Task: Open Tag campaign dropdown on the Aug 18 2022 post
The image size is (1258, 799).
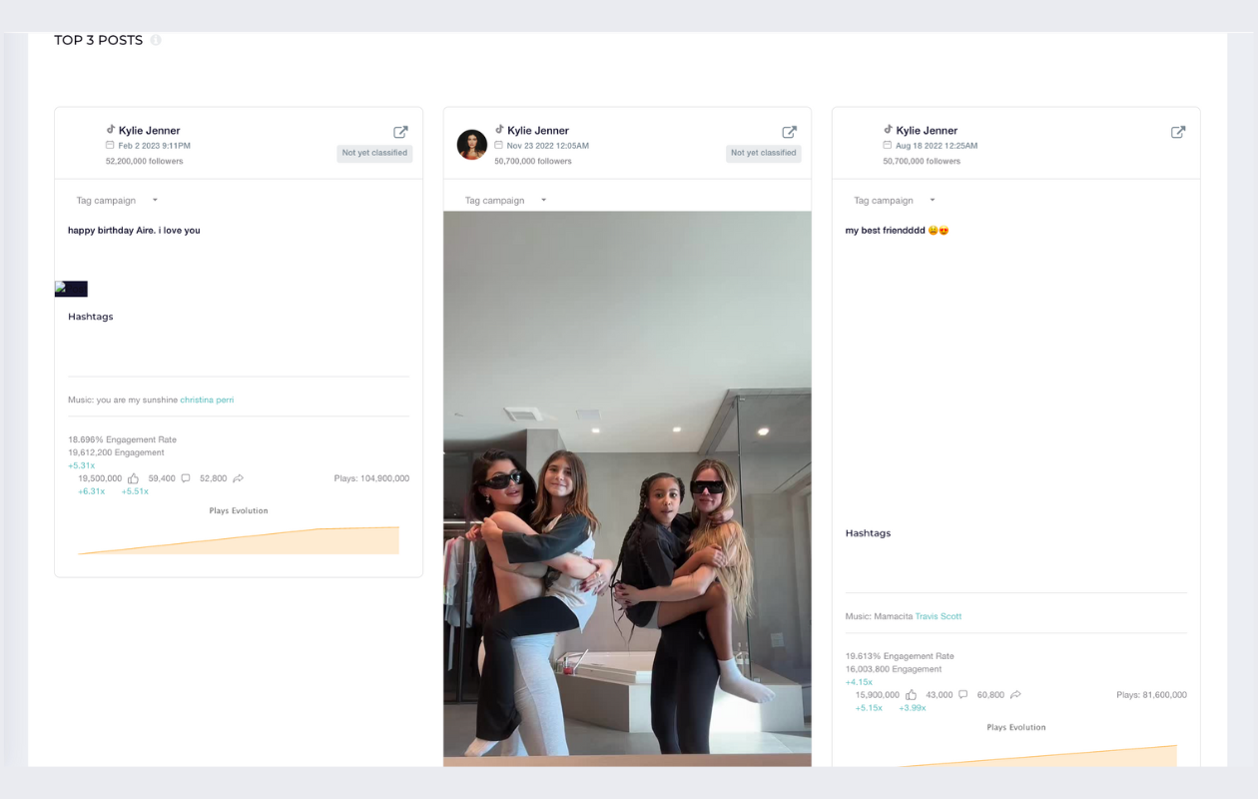Action: click(x=895, y=201)
